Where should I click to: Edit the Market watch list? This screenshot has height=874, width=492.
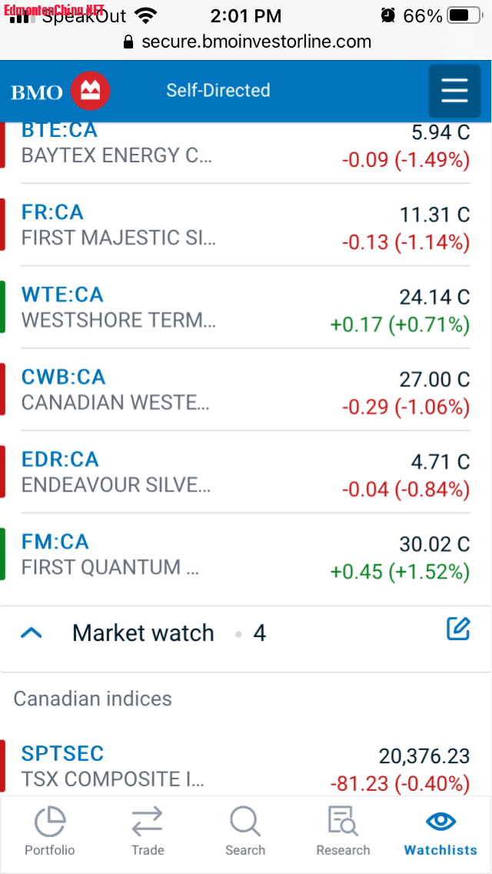(458, 629)
